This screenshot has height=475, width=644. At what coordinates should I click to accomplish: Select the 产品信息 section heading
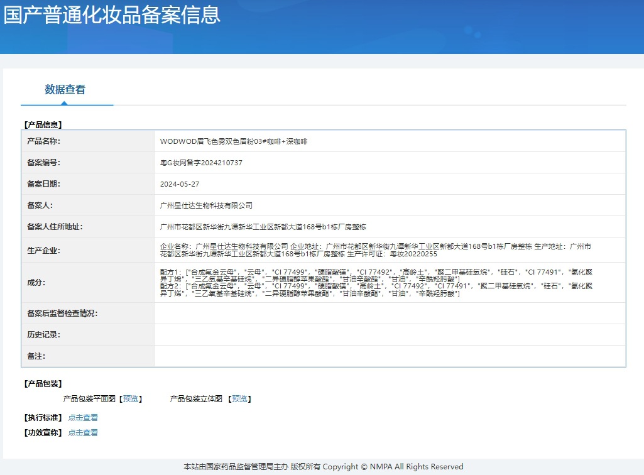coord(43,124)
